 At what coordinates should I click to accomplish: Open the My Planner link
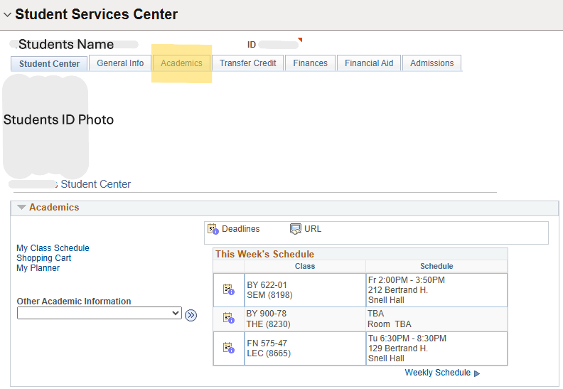click(38, 268)
